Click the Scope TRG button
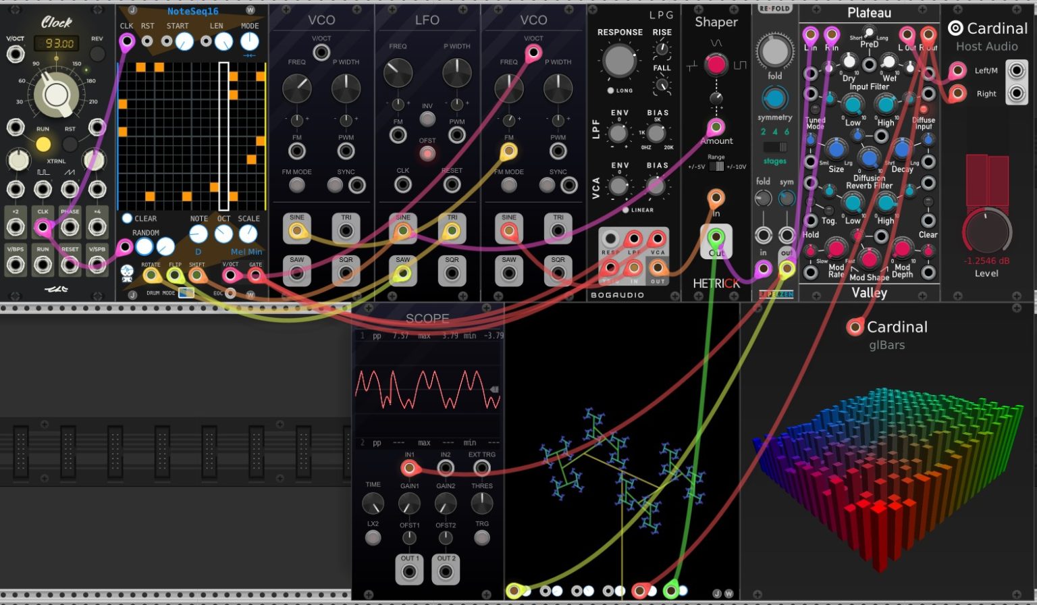 tap(482, 538)
